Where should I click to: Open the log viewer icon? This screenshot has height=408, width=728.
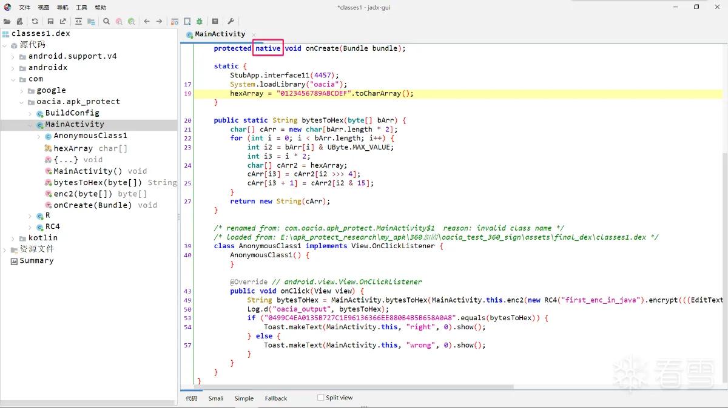(215, 21)
